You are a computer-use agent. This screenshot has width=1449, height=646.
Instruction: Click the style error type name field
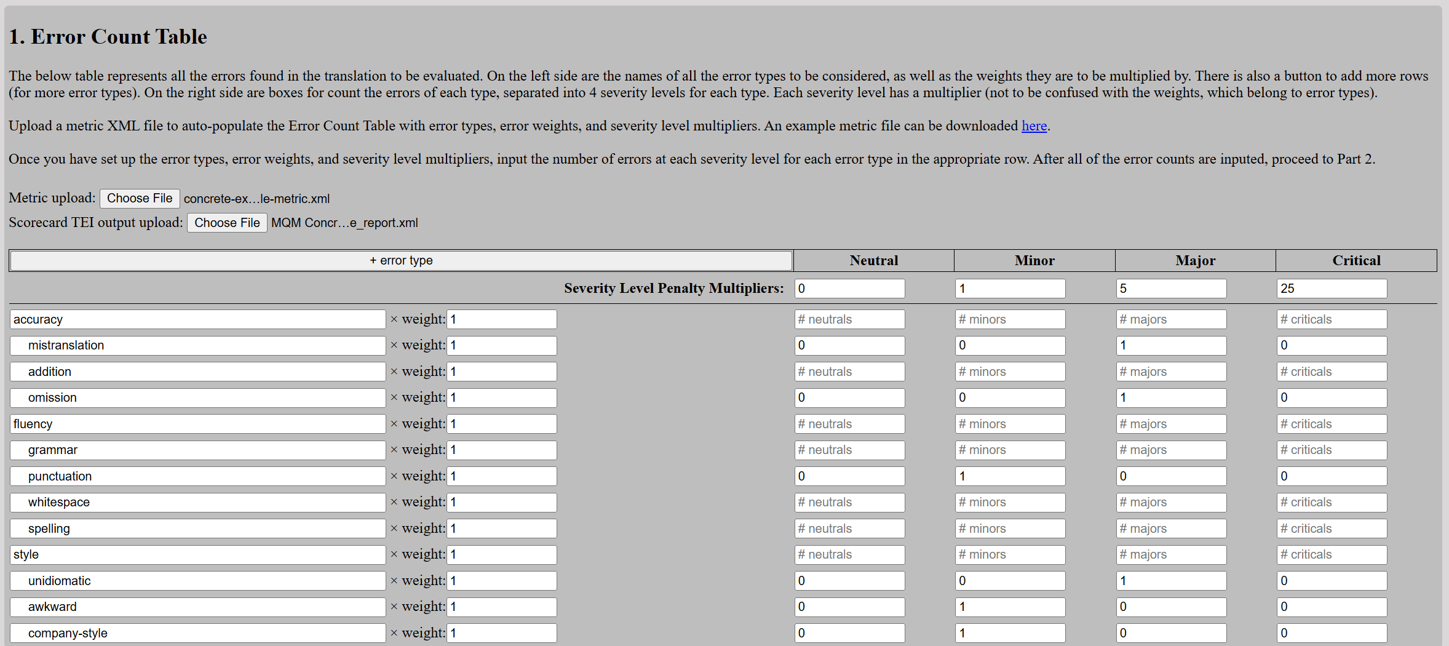[198, 554]
